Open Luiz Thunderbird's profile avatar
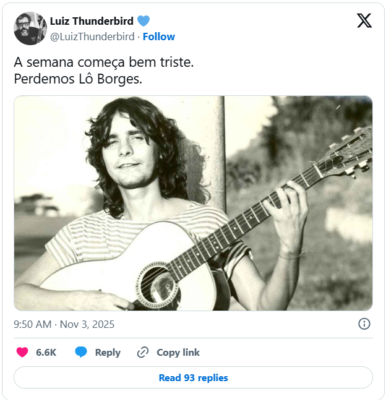The height and width of the screenshot is (404, 386). [x=30, y=28]
